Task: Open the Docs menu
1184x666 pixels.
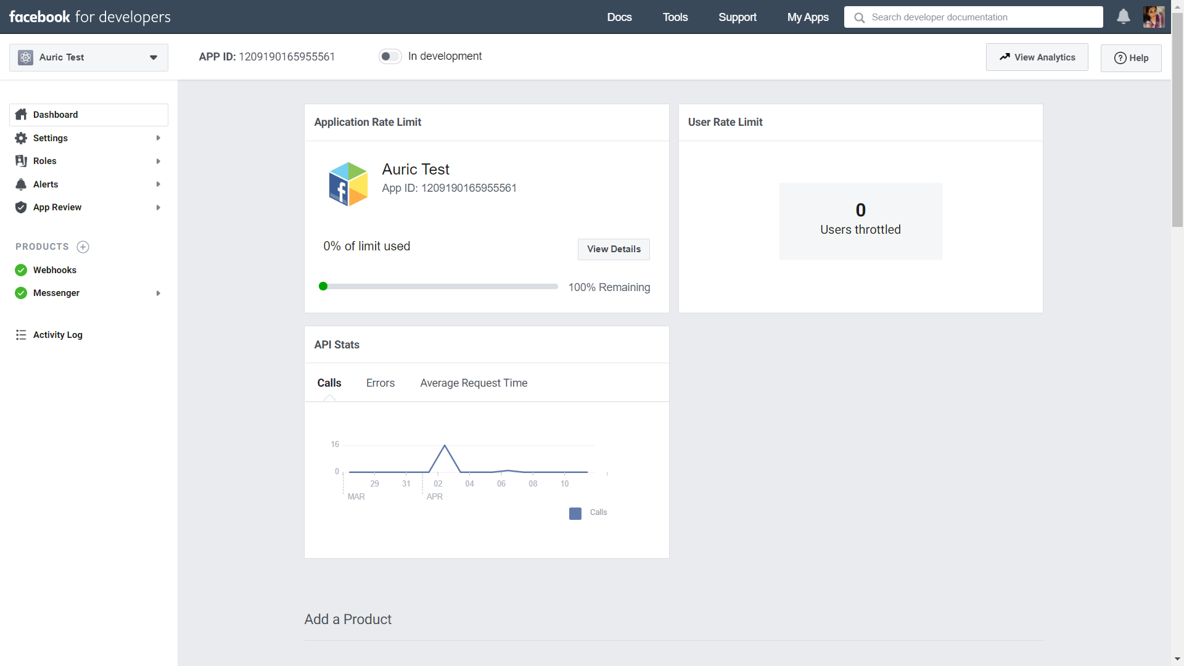Action: coord(619,17)
